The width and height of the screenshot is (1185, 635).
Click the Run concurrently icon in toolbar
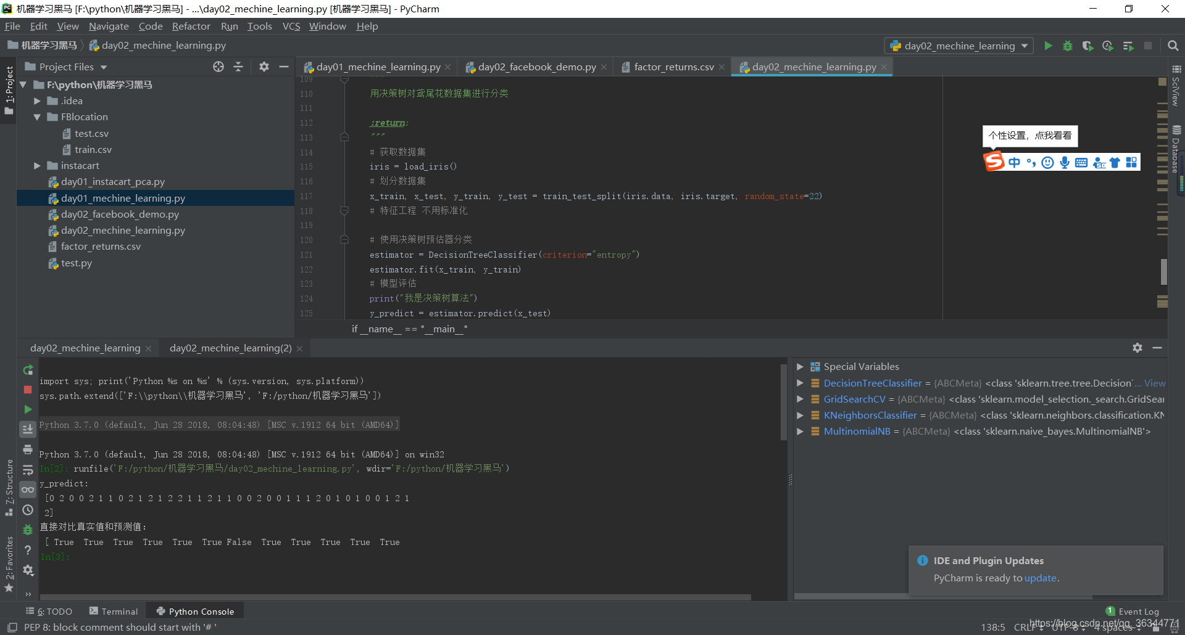point(1128,46)
